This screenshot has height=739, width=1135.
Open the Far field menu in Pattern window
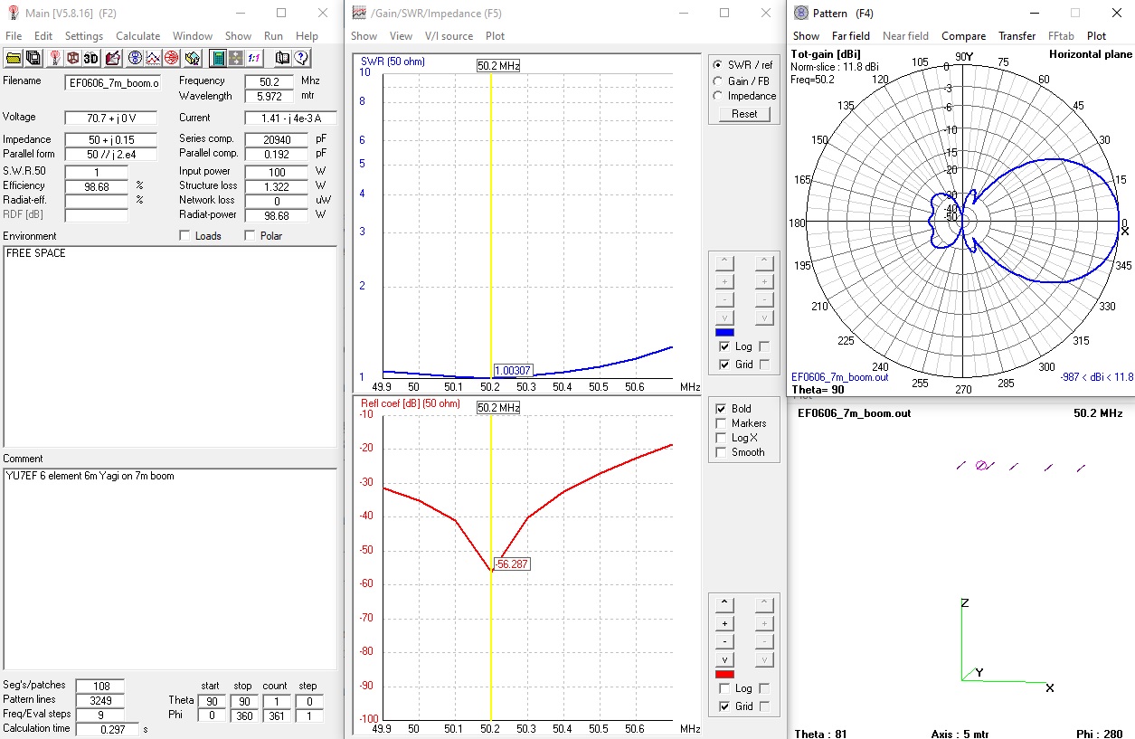[850, 36]
